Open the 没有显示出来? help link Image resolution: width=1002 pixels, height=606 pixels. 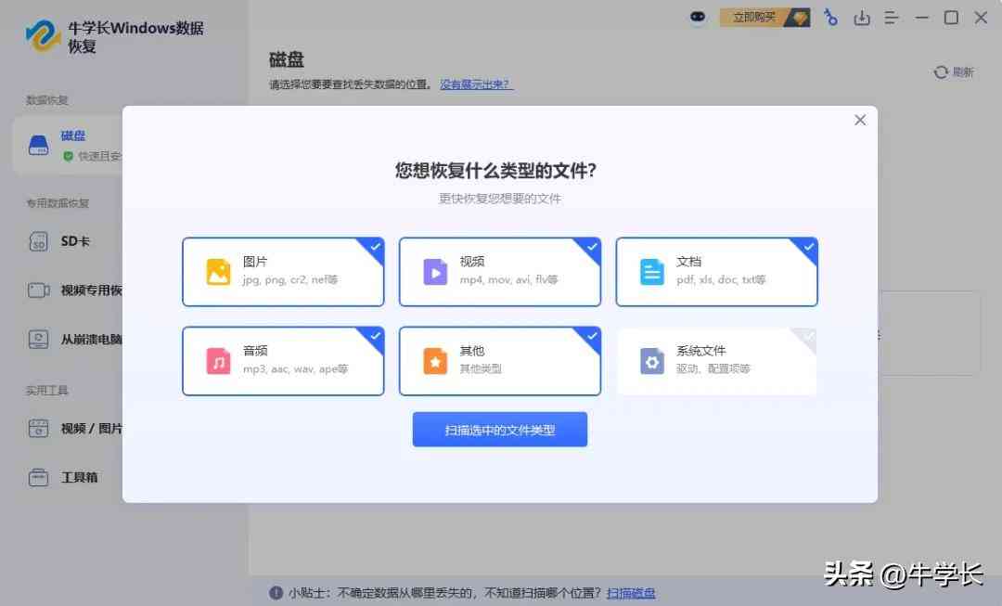click(x=476, y=84)
